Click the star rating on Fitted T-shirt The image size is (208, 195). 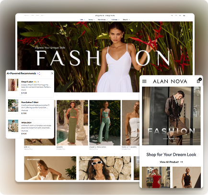[34, 81]
